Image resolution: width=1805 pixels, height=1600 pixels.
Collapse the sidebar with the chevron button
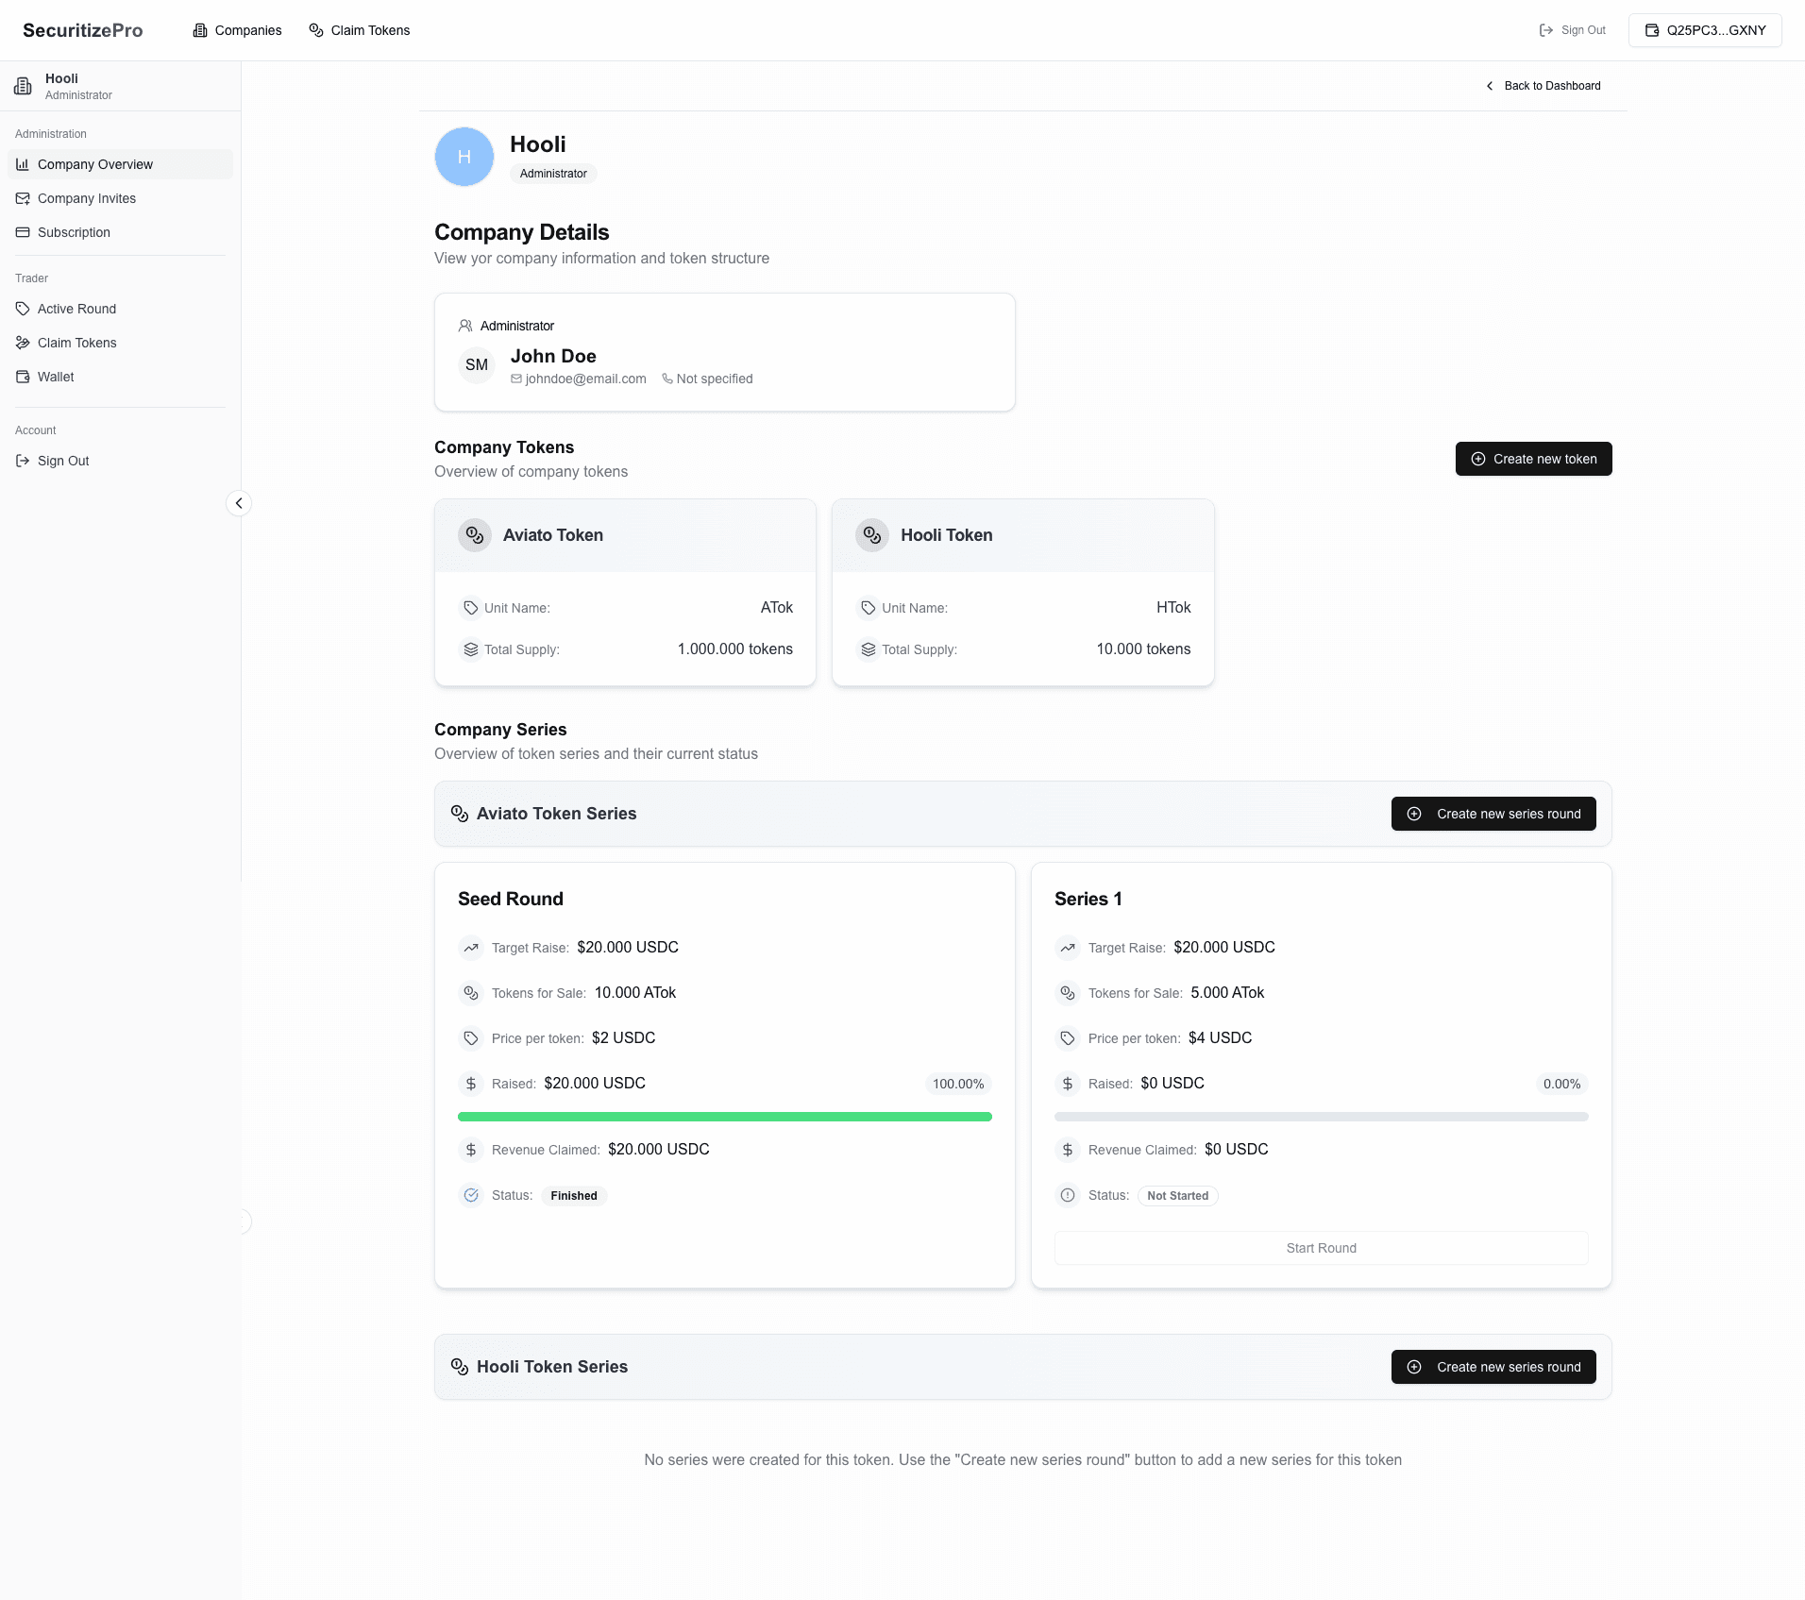point(239,503)
